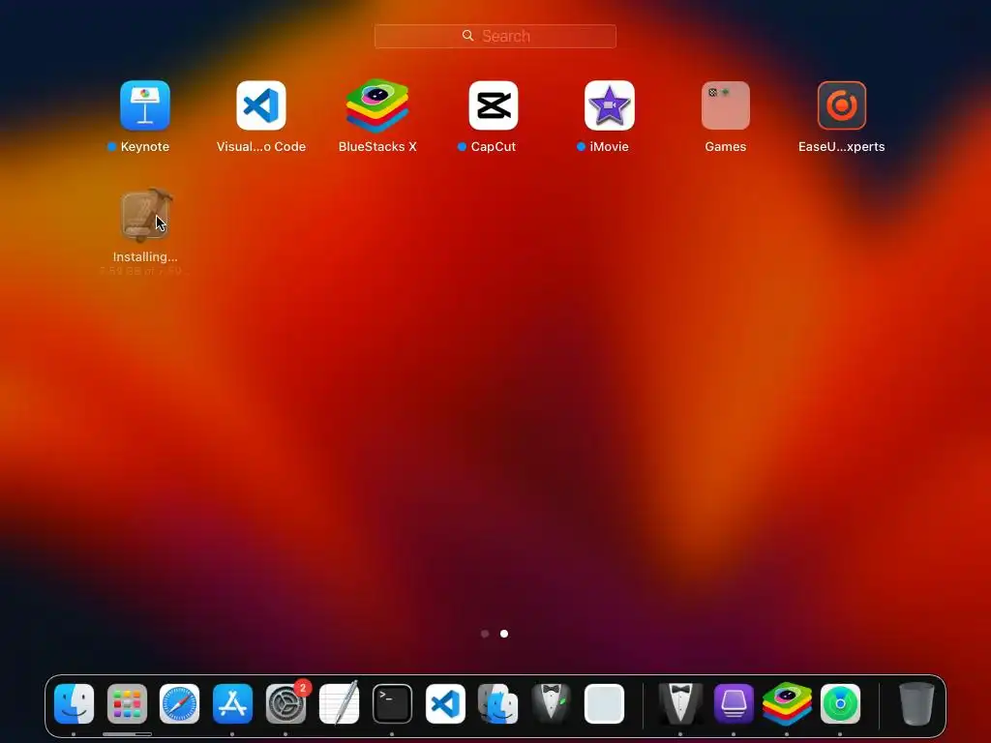Click the Launchpad Search field

(495, 36)
